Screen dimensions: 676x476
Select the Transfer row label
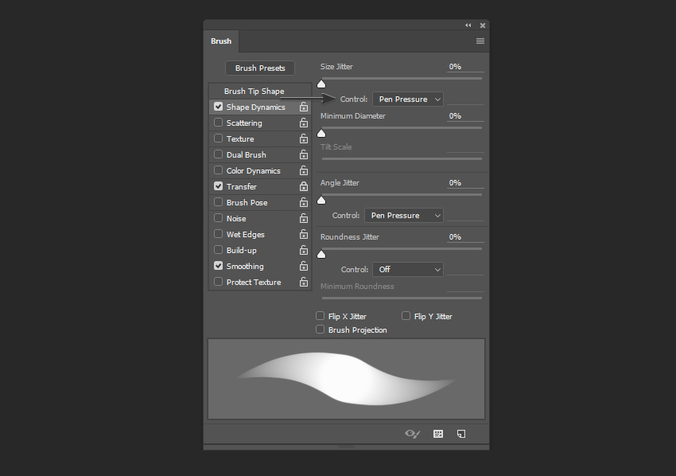pos(242,186)
